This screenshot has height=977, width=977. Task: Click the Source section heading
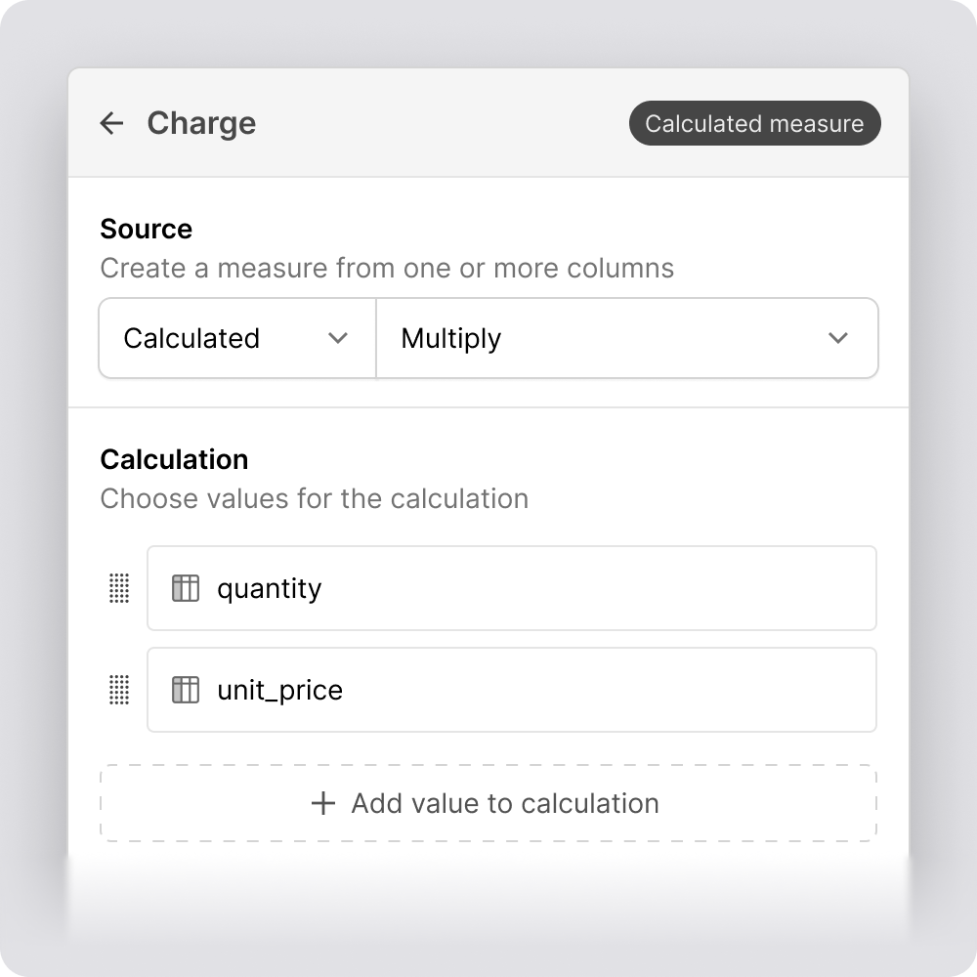(x=147, y=229)
